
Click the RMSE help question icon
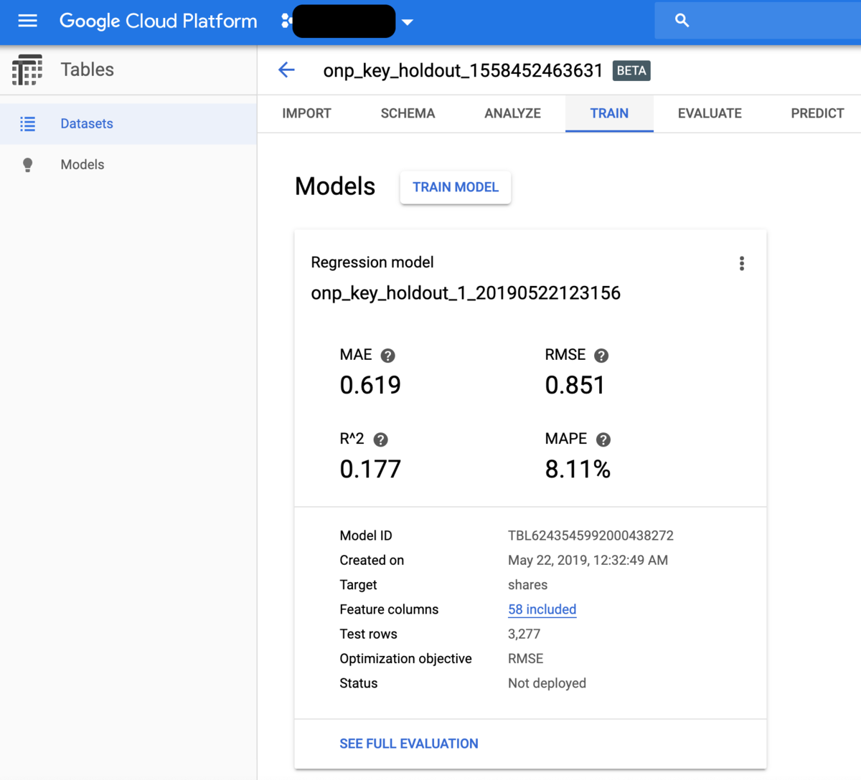tap(601, 356)
